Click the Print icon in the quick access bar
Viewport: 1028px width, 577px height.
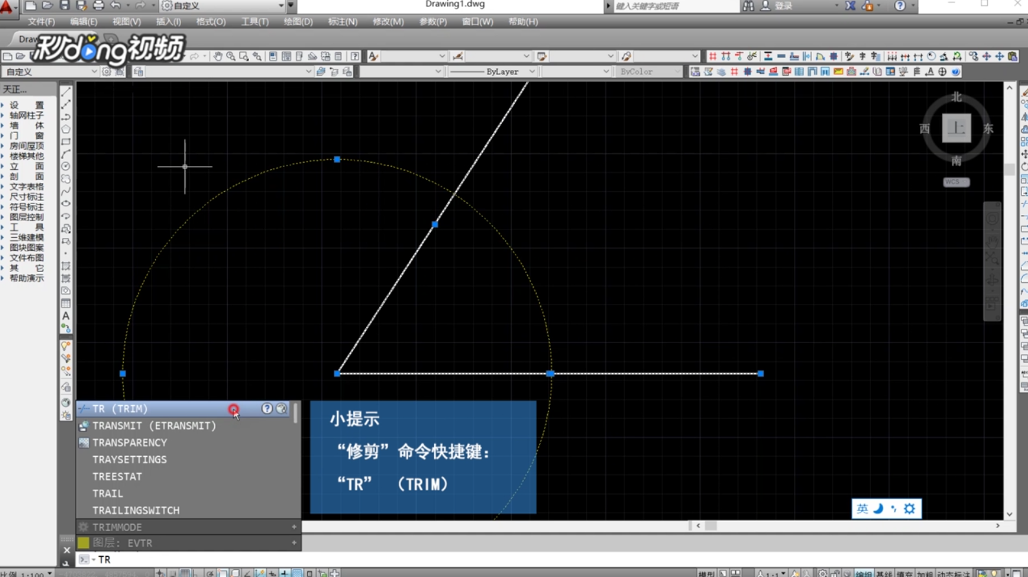(98, 6)
